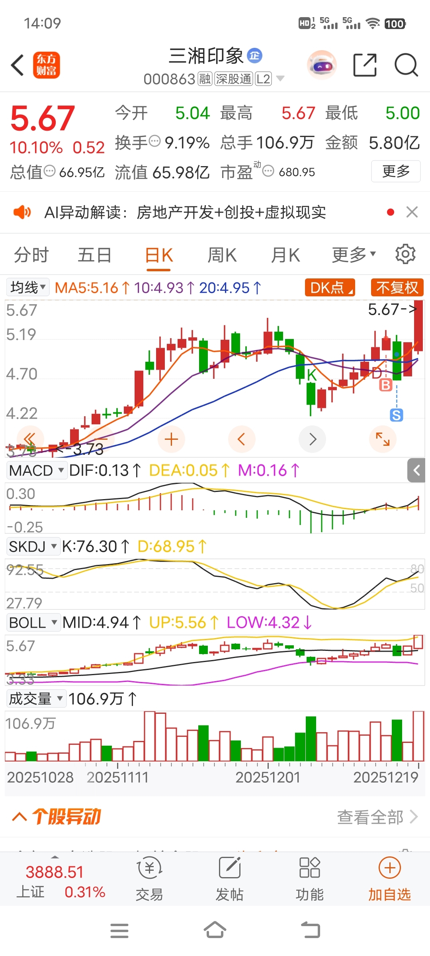Toggle 不复权 adjustment mode button
430x956 pixels.
[x=397, y=287]
